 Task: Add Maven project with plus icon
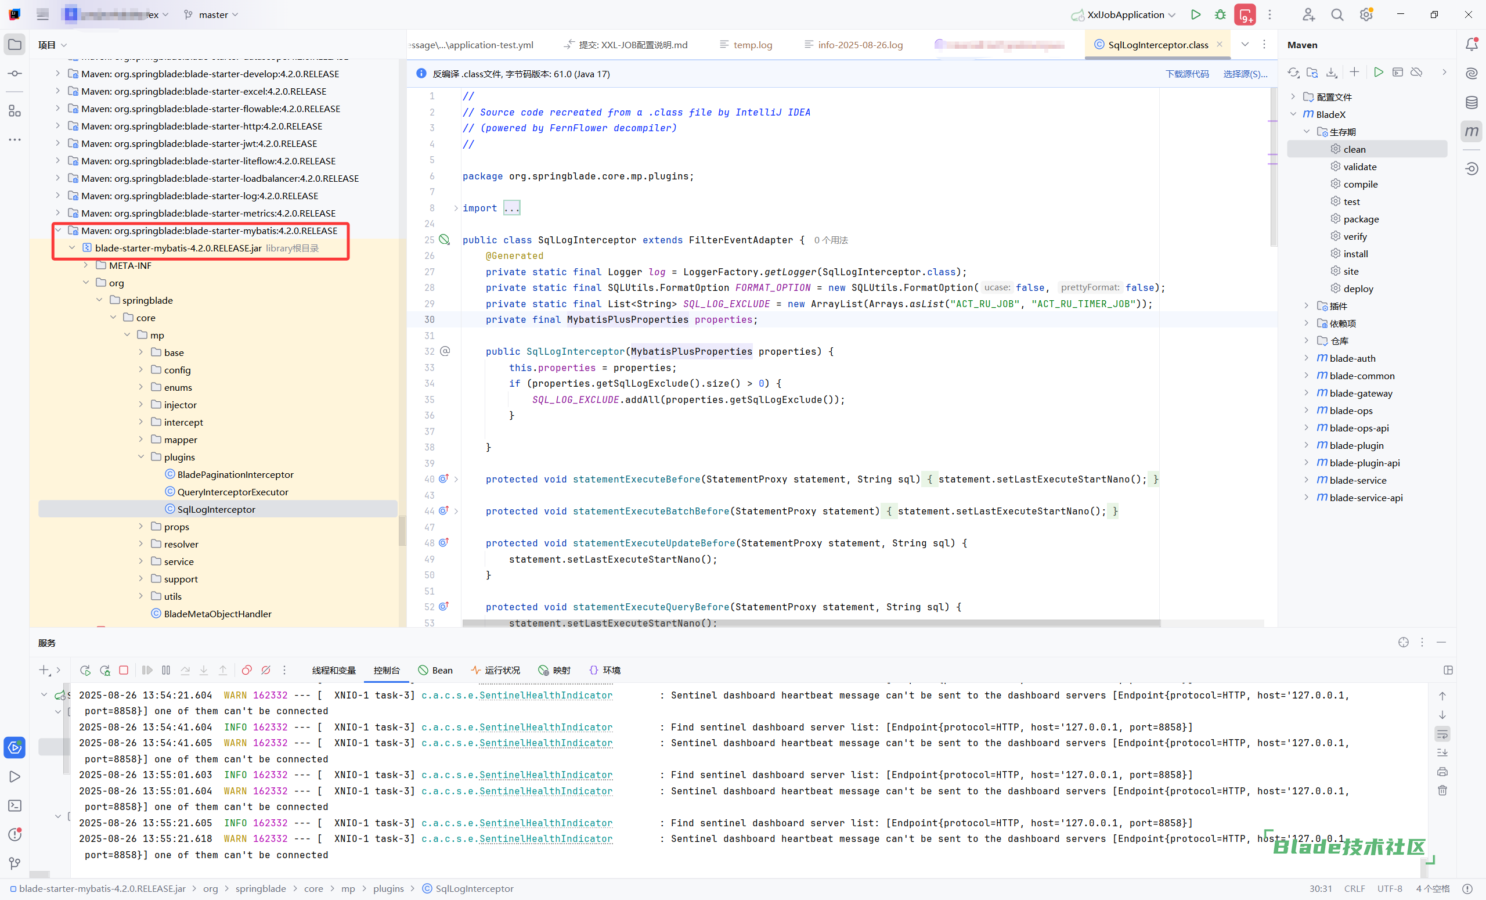click(1355, 73)
